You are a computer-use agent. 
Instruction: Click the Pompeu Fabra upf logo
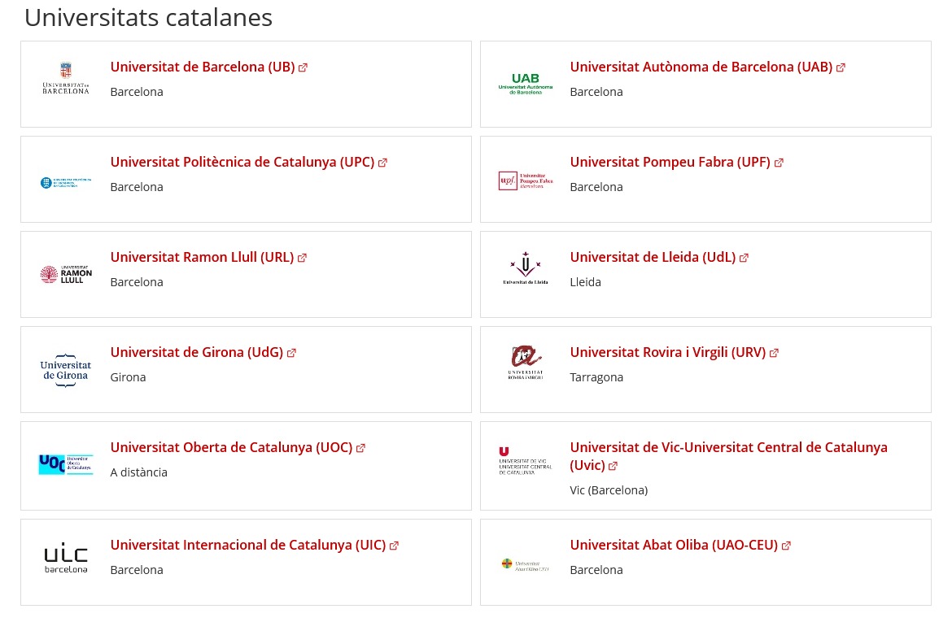click(526, 181)
